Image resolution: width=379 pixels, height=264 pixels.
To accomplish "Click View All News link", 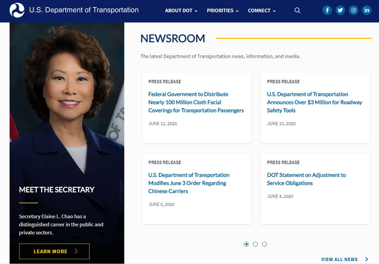I will pyautogui.click(x=339, y=259).
